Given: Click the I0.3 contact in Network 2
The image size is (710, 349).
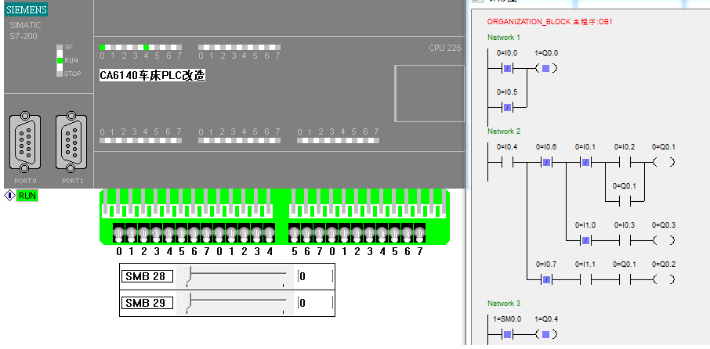Looking at the screenshot, I should pyautogui.click(x=625, y=240).
